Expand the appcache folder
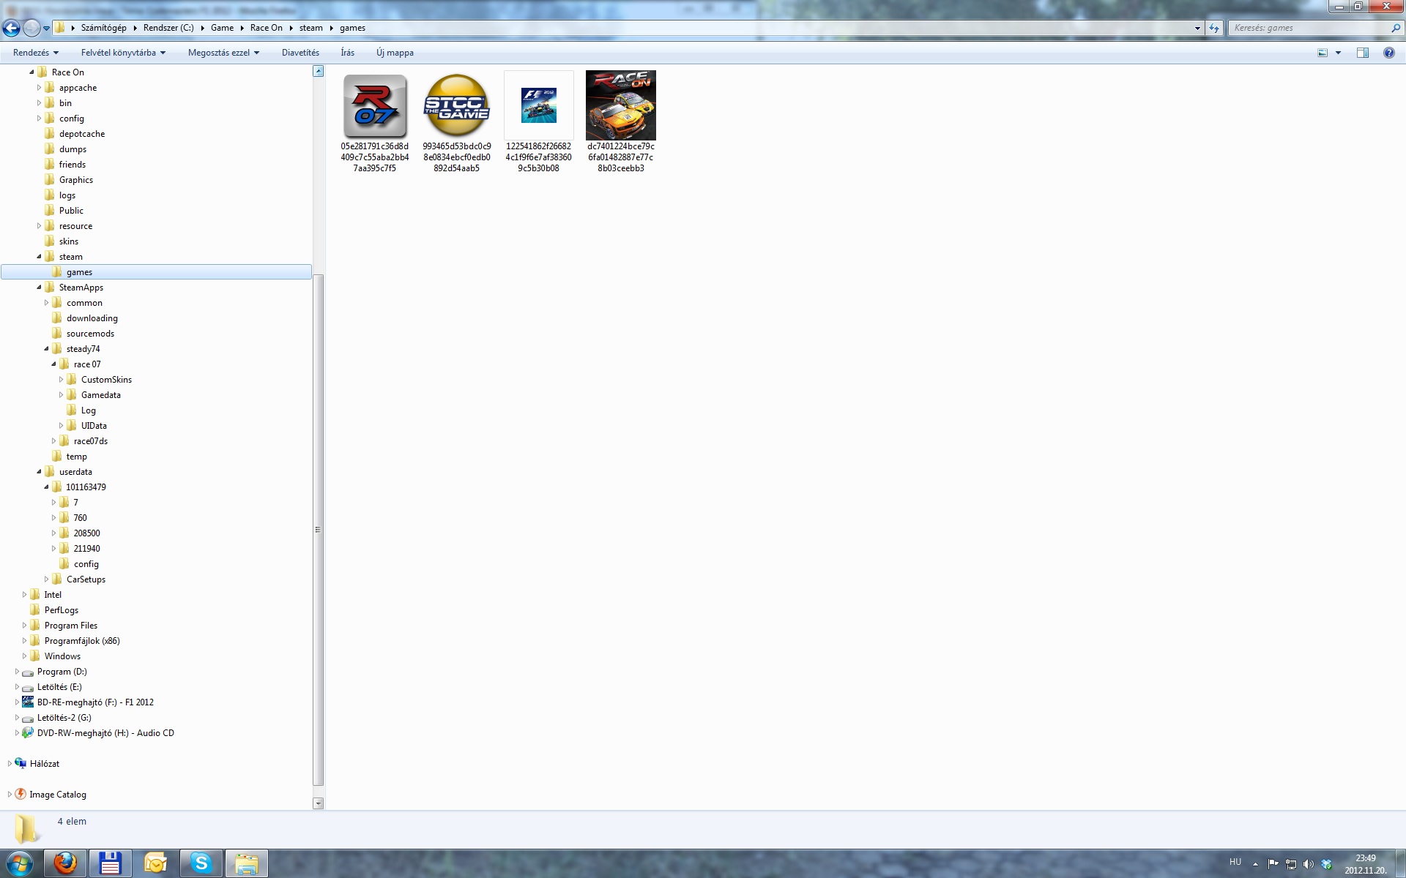 click(39, 87)
